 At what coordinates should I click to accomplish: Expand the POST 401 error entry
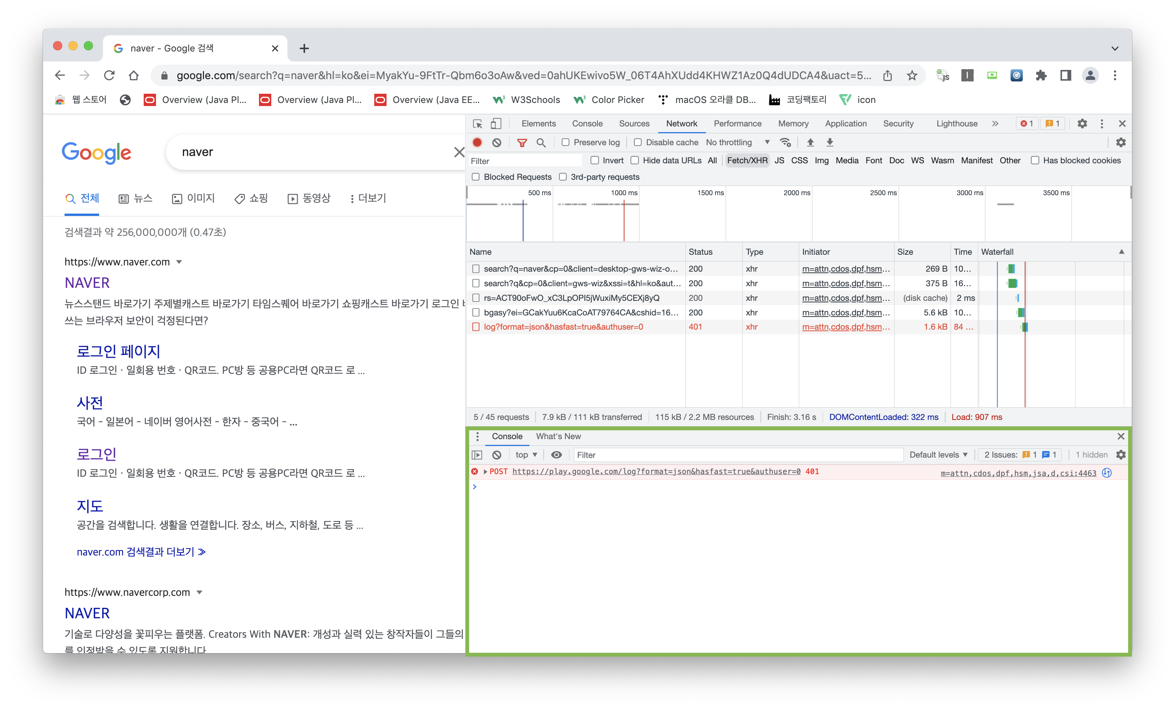pos(485,471)
